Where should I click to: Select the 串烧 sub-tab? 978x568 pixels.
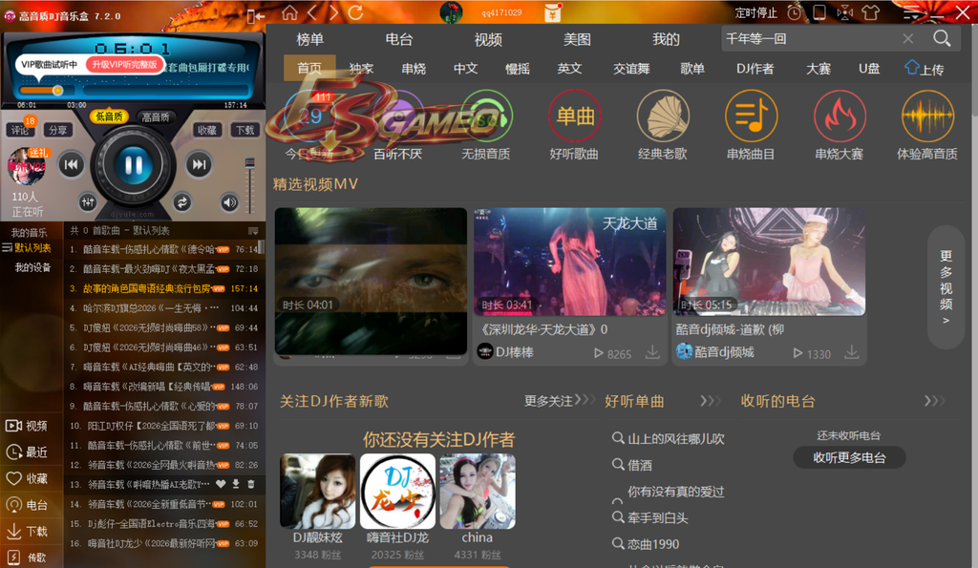(x=414, y=69)
